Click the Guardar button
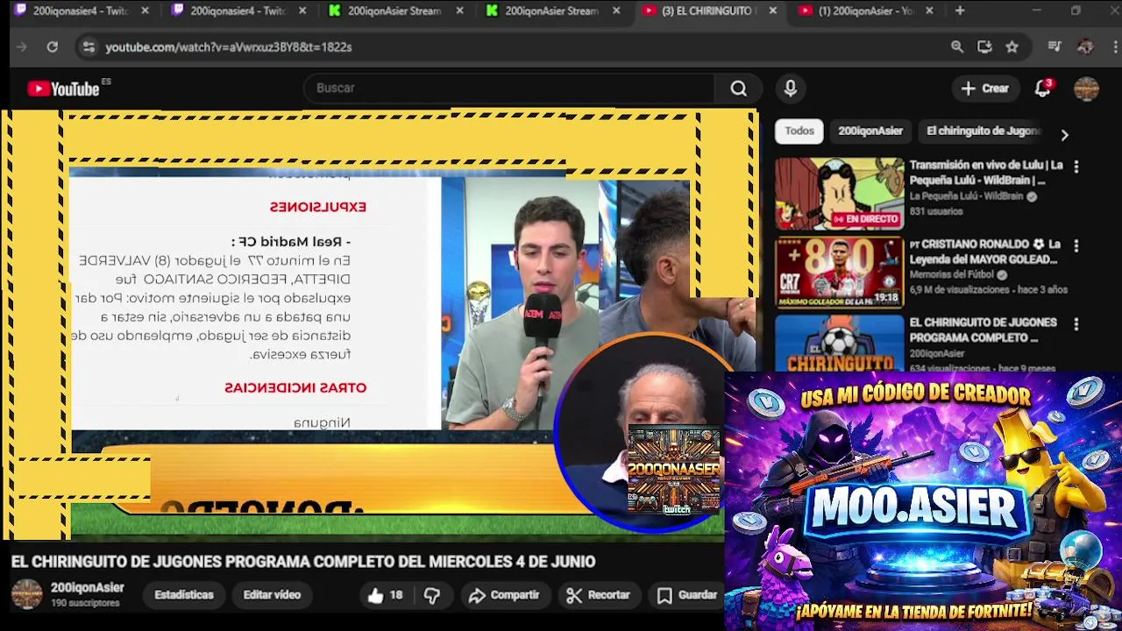The height and width of the screenshot is (631, 1122). [x=686, y=596]
